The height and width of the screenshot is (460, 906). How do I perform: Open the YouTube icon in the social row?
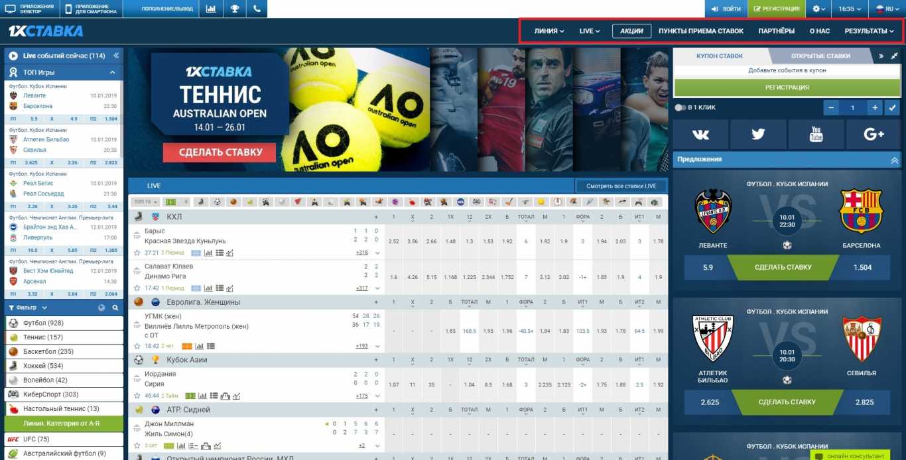(x=816, y=134)
